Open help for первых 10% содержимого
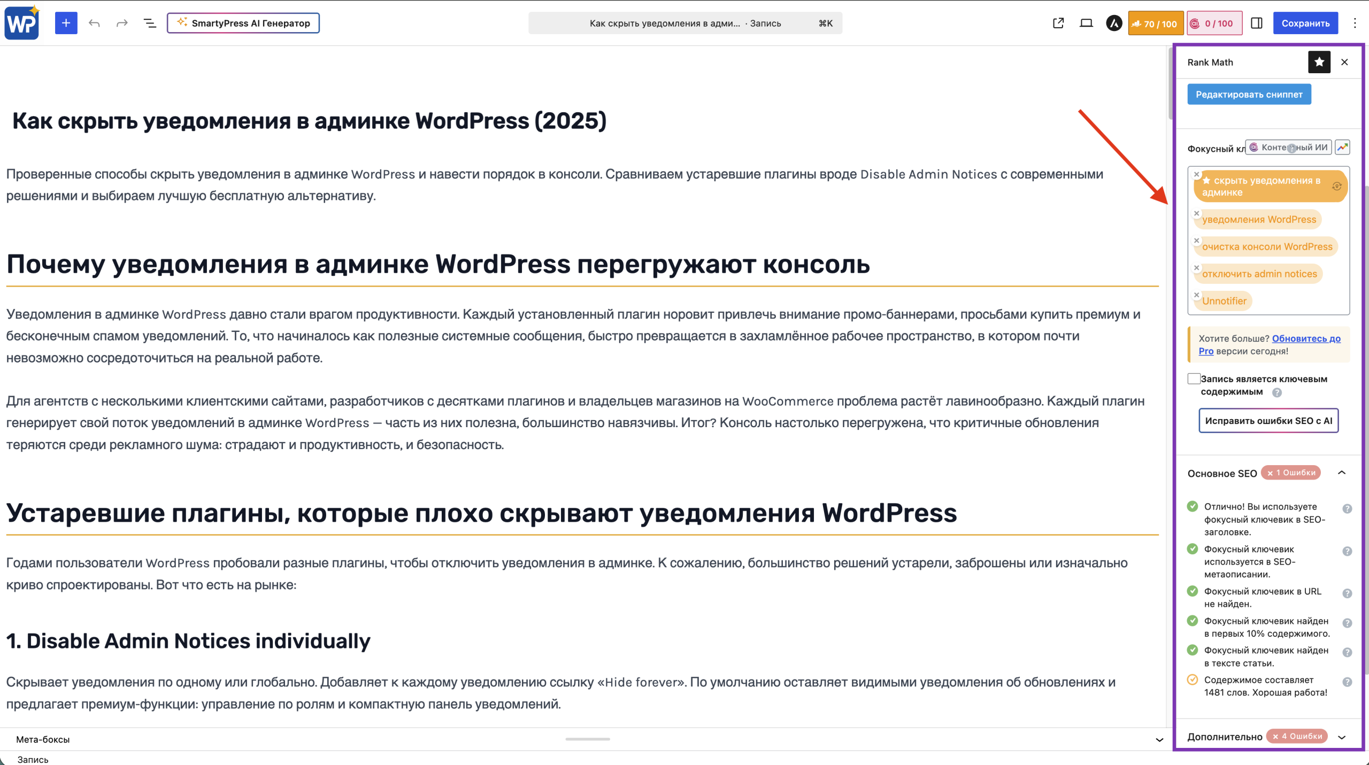The width and height of the screenshot is (1369, 765). (x=1347, y=623)
